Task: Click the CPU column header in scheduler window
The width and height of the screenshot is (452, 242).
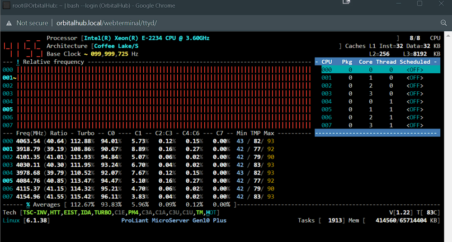Action: (x=327, y=62)
